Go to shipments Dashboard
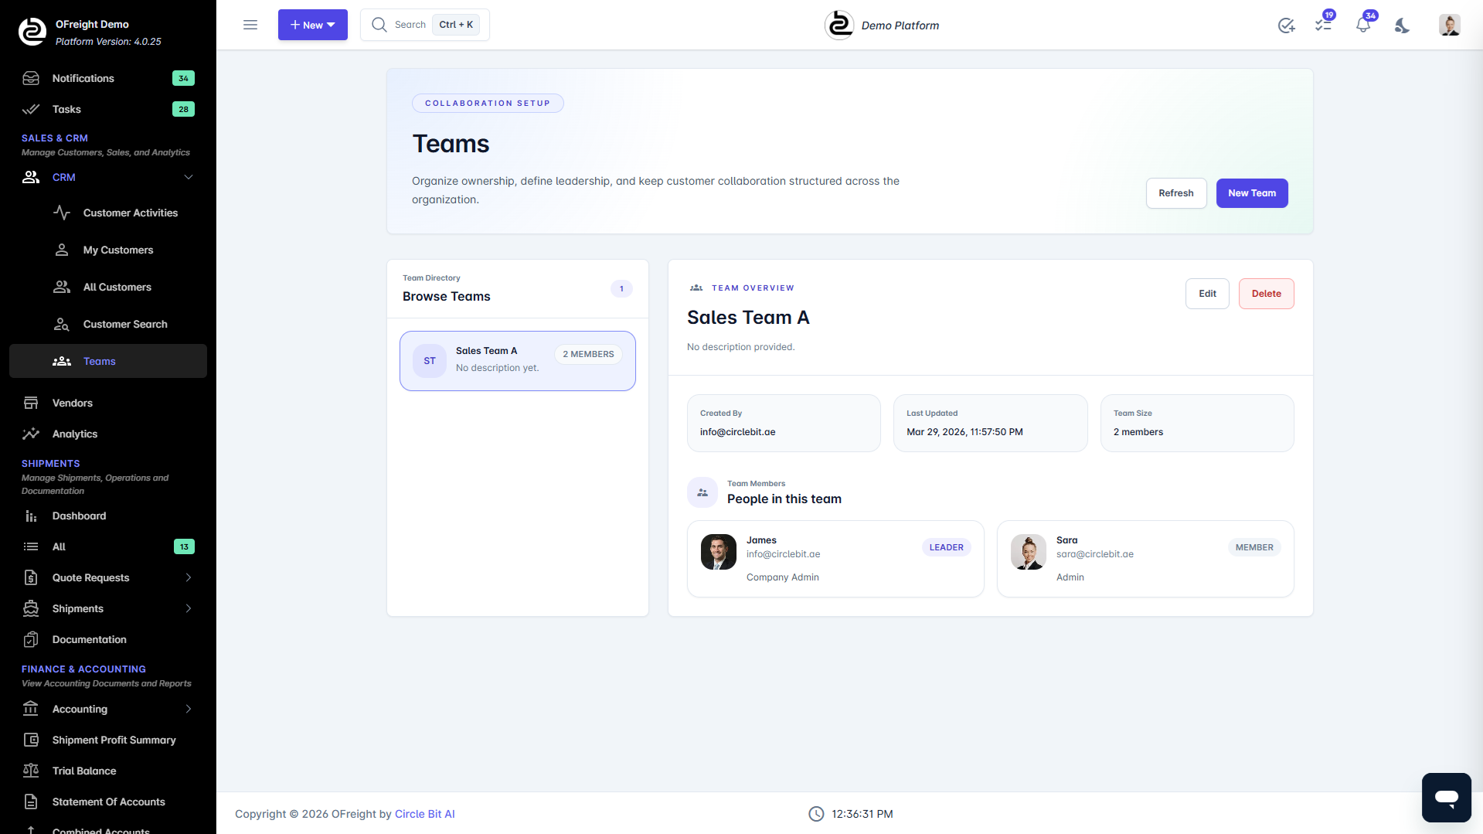This screenshot has height=834, width=1483. (79, 516)
